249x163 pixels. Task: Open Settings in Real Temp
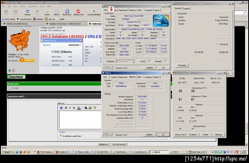218,134
